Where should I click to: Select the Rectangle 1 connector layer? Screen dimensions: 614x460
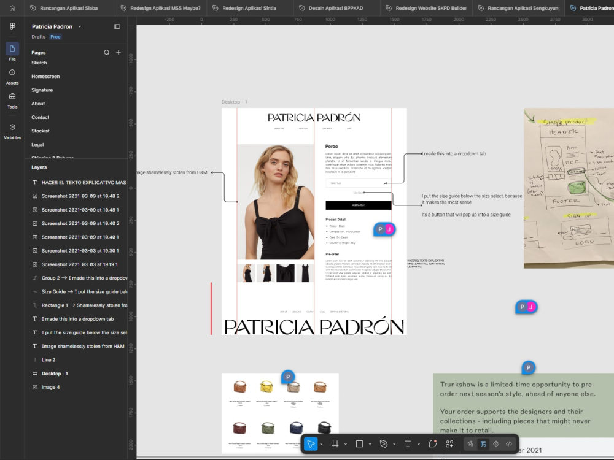coord(76,305)
